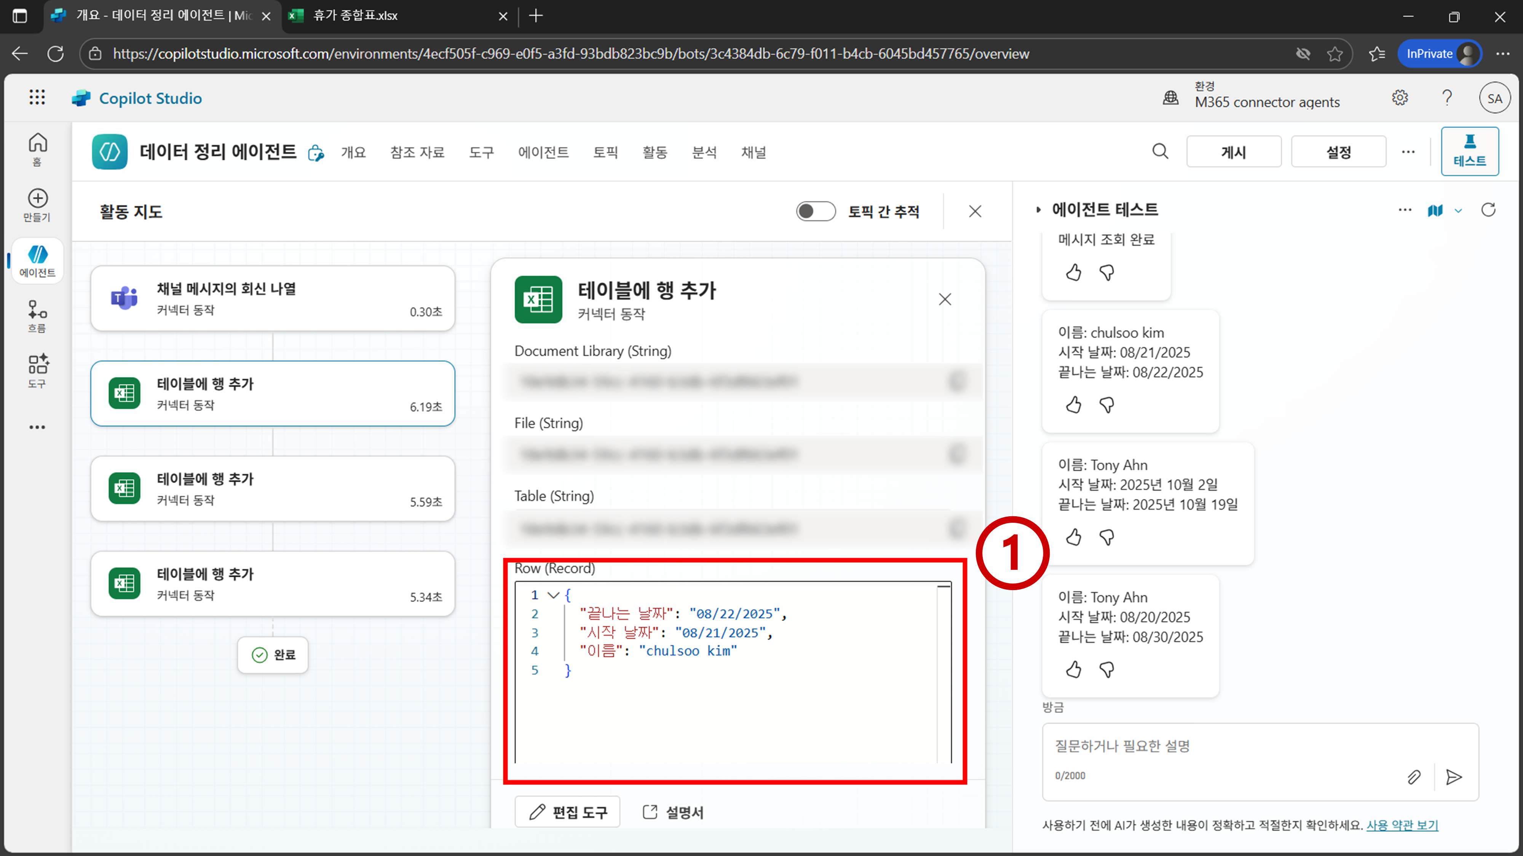Open 도구 (tools) icon in left sidebar
Screen dimensions: 1523x856
[37, 364]
